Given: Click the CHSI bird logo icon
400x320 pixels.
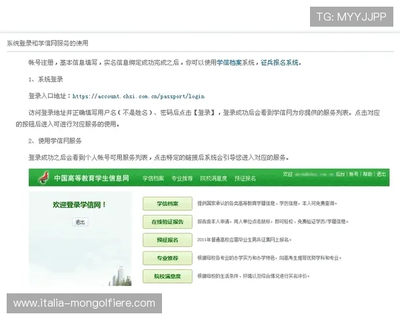Looking at the screenshot, I should [x=44, y=177].
